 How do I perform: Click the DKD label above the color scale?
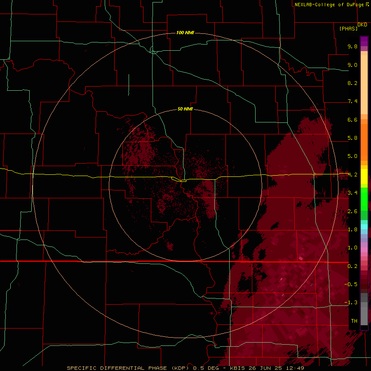(362, 25)
